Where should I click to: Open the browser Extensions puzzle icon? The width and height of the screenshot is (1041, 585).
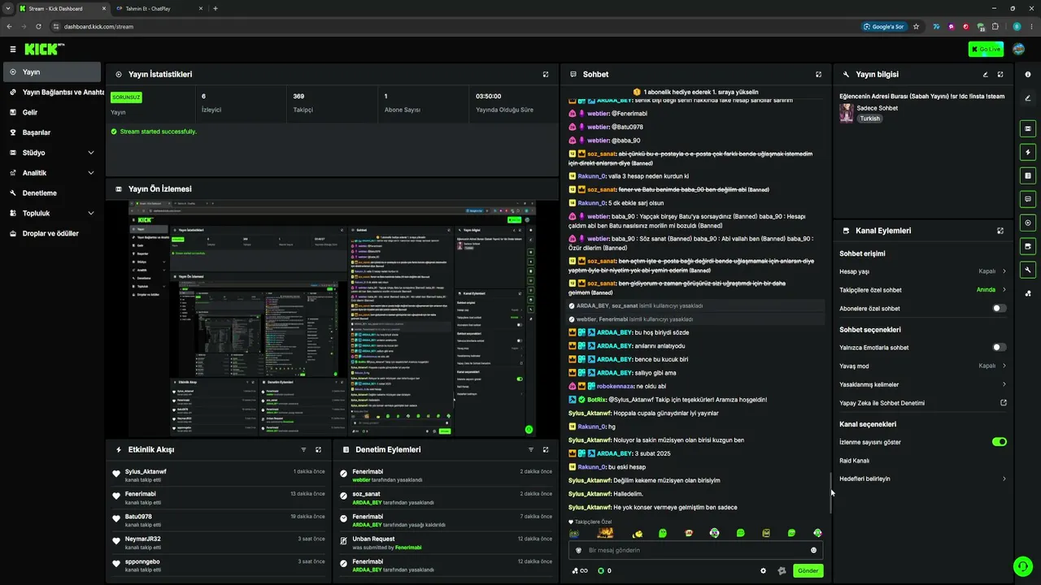(995, 26)
